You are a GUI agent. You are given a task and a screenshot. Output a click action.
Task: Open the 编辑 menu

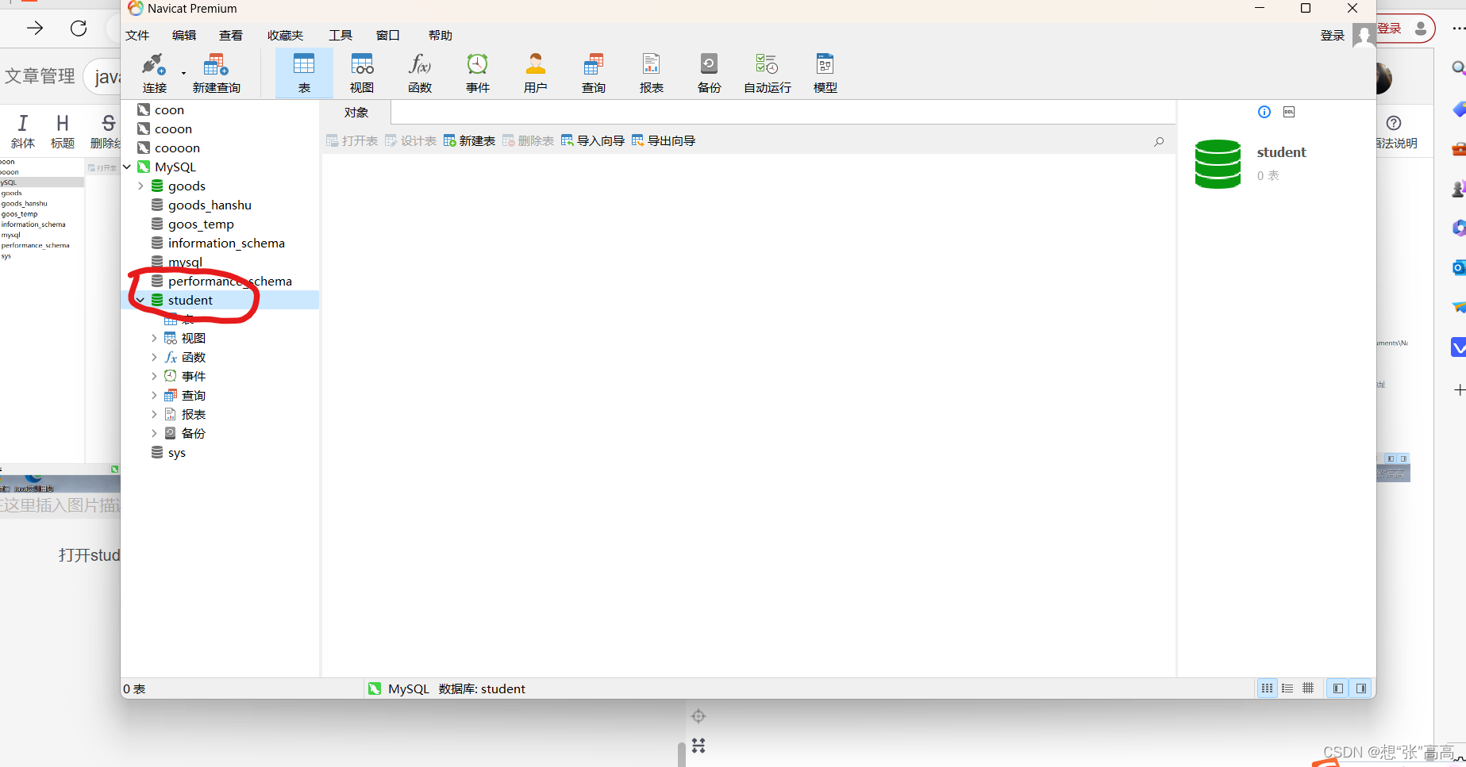pyautogui.click(x=184, y=36)
